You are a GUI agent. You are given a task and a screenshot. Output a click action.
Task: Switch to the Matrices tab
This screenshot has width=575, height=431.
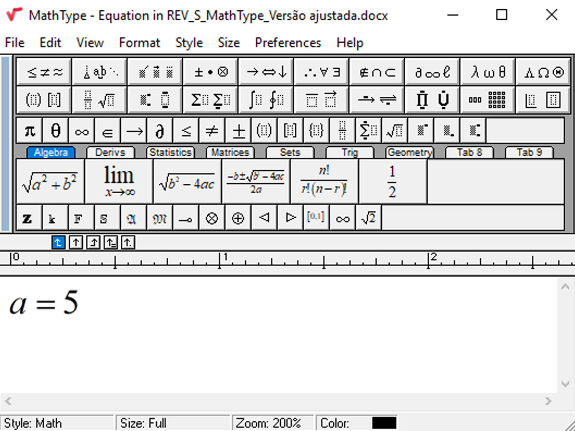230,152
